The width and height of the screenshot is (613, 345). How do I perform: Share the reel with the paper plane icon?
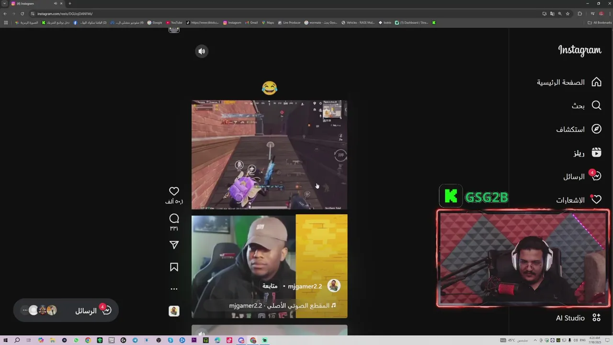(174, 245)
